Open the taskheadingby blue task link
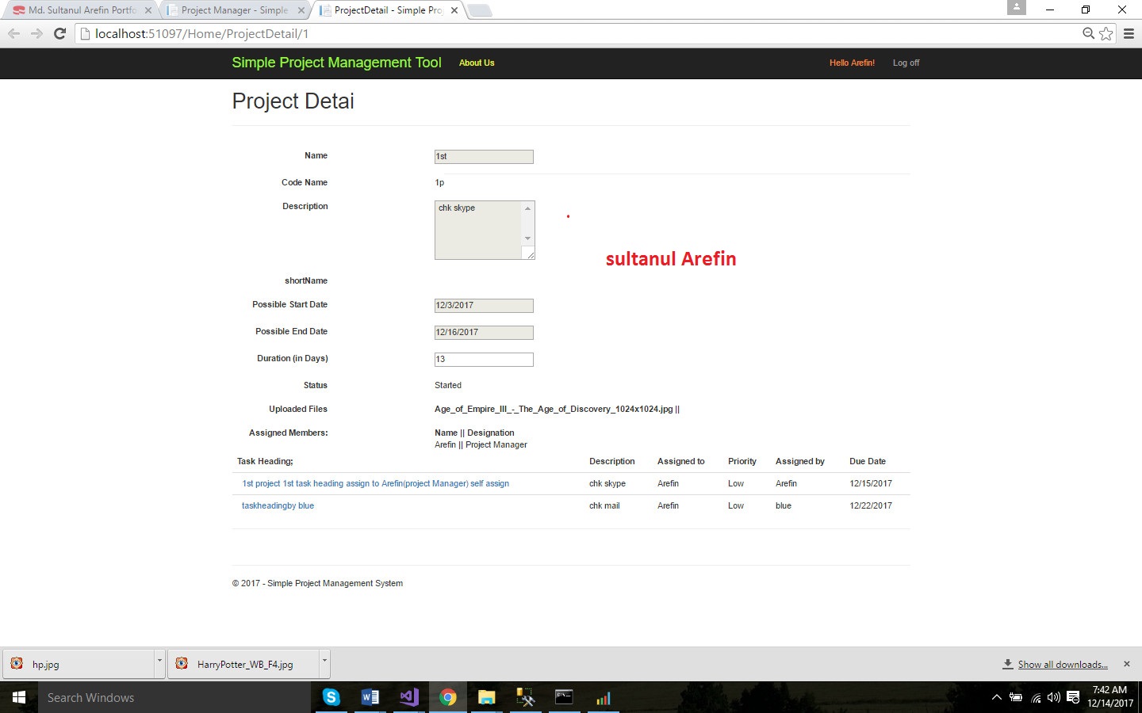This screenshot has width=1142, height=713. tap(278, 505)
